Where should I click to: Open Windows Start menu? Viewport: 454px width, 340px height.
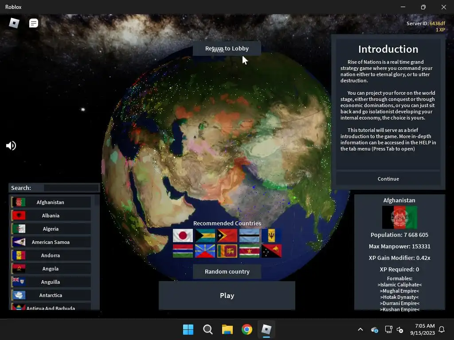click(x=188, y=329)
